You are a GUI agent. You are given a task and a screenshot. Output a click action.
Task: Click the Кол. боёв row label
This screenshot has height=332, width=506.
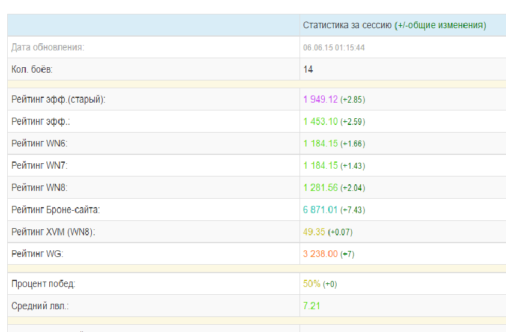click(x=32, y=70)
